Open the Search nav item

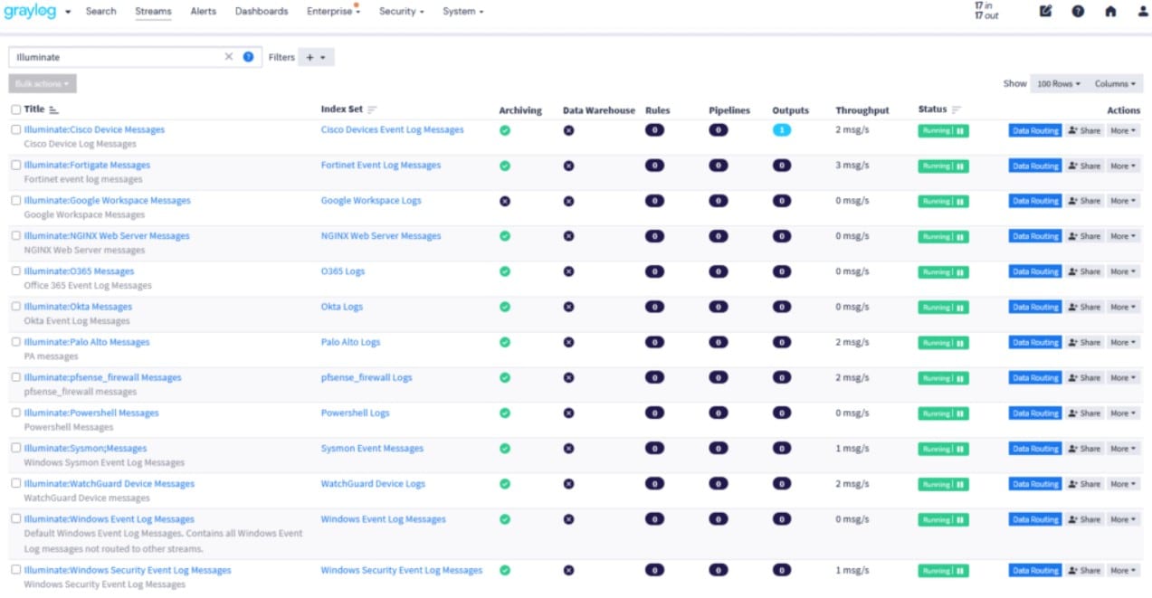pyautogui.click(x=101, y=12)
